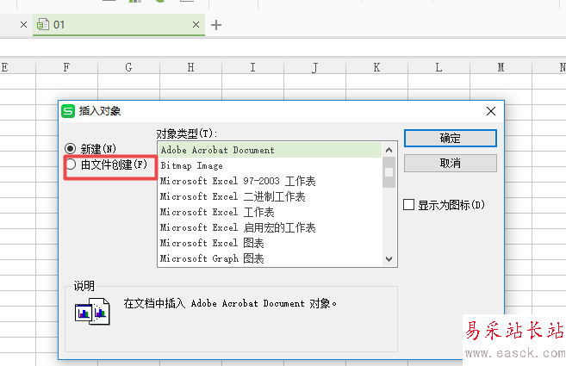The image size is (566, 366).
Task: Select the 由文件创建(F) radio option
Action: (x=71, y=164)
